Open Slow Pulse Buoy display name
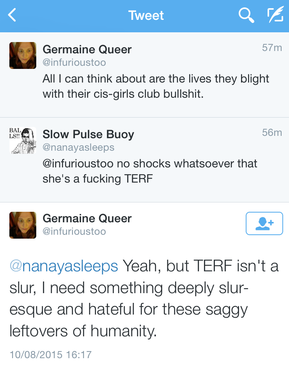This screenshot has height=371, width=289. click(88, 134)
